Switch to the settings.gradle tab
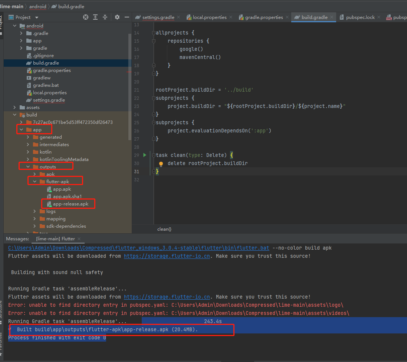Image resolution: width=407 pixels, height=362 pixels. (158, 17)
